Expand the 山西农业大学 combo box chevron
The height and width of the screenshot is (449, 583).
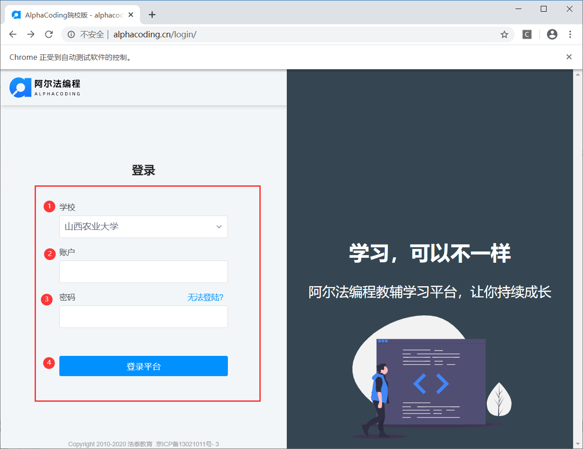[219, 227]
